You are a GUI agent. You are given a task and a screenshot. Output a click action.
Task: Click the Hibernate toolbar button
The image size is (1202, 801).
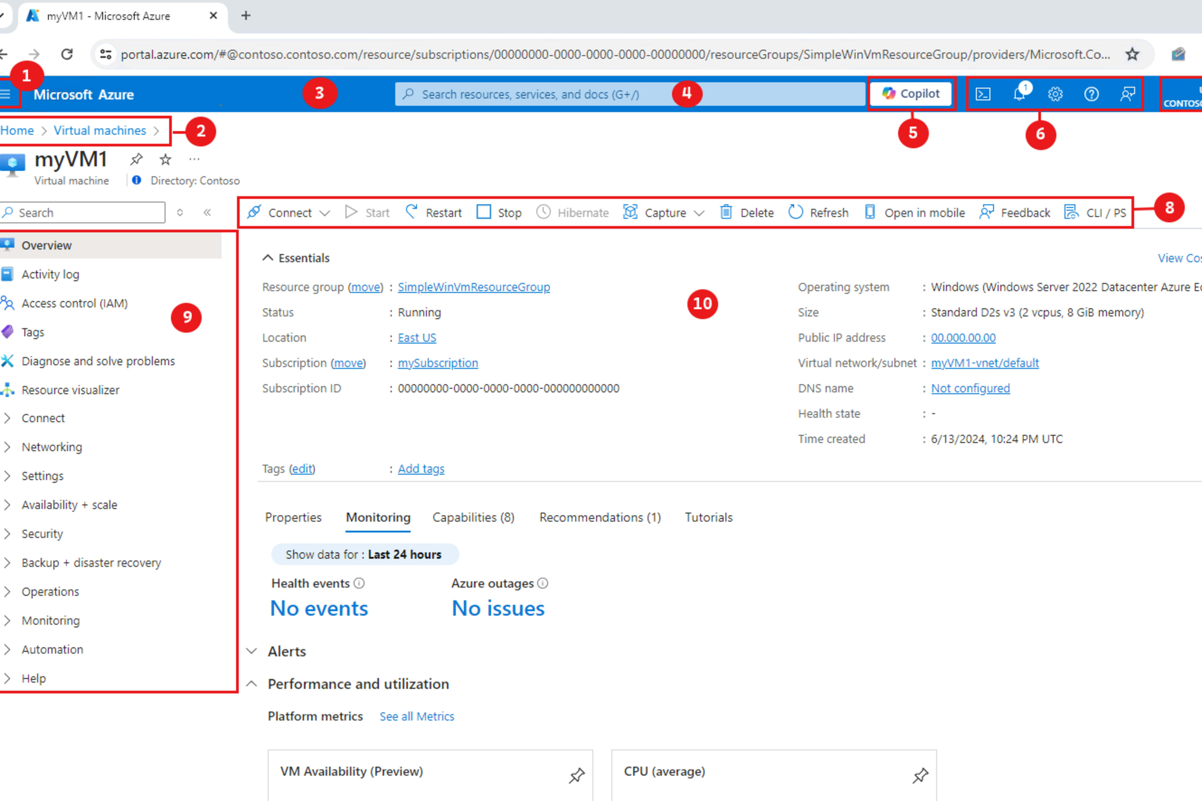pyautogui.click(x=573, y=212)
